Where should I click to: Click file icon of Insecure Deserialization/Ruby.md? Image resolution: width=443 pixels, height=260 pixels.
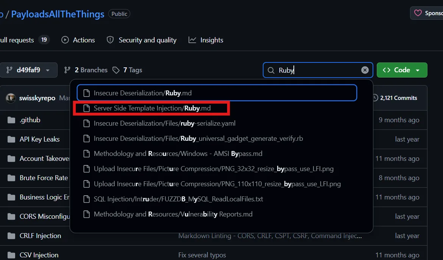[x=86, y=93]
